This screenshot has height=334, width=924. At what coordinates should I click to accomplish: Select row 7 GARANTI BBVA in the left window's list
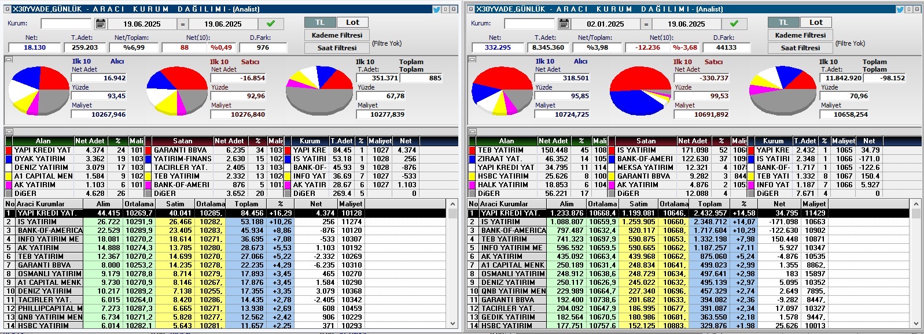[226, 265]
